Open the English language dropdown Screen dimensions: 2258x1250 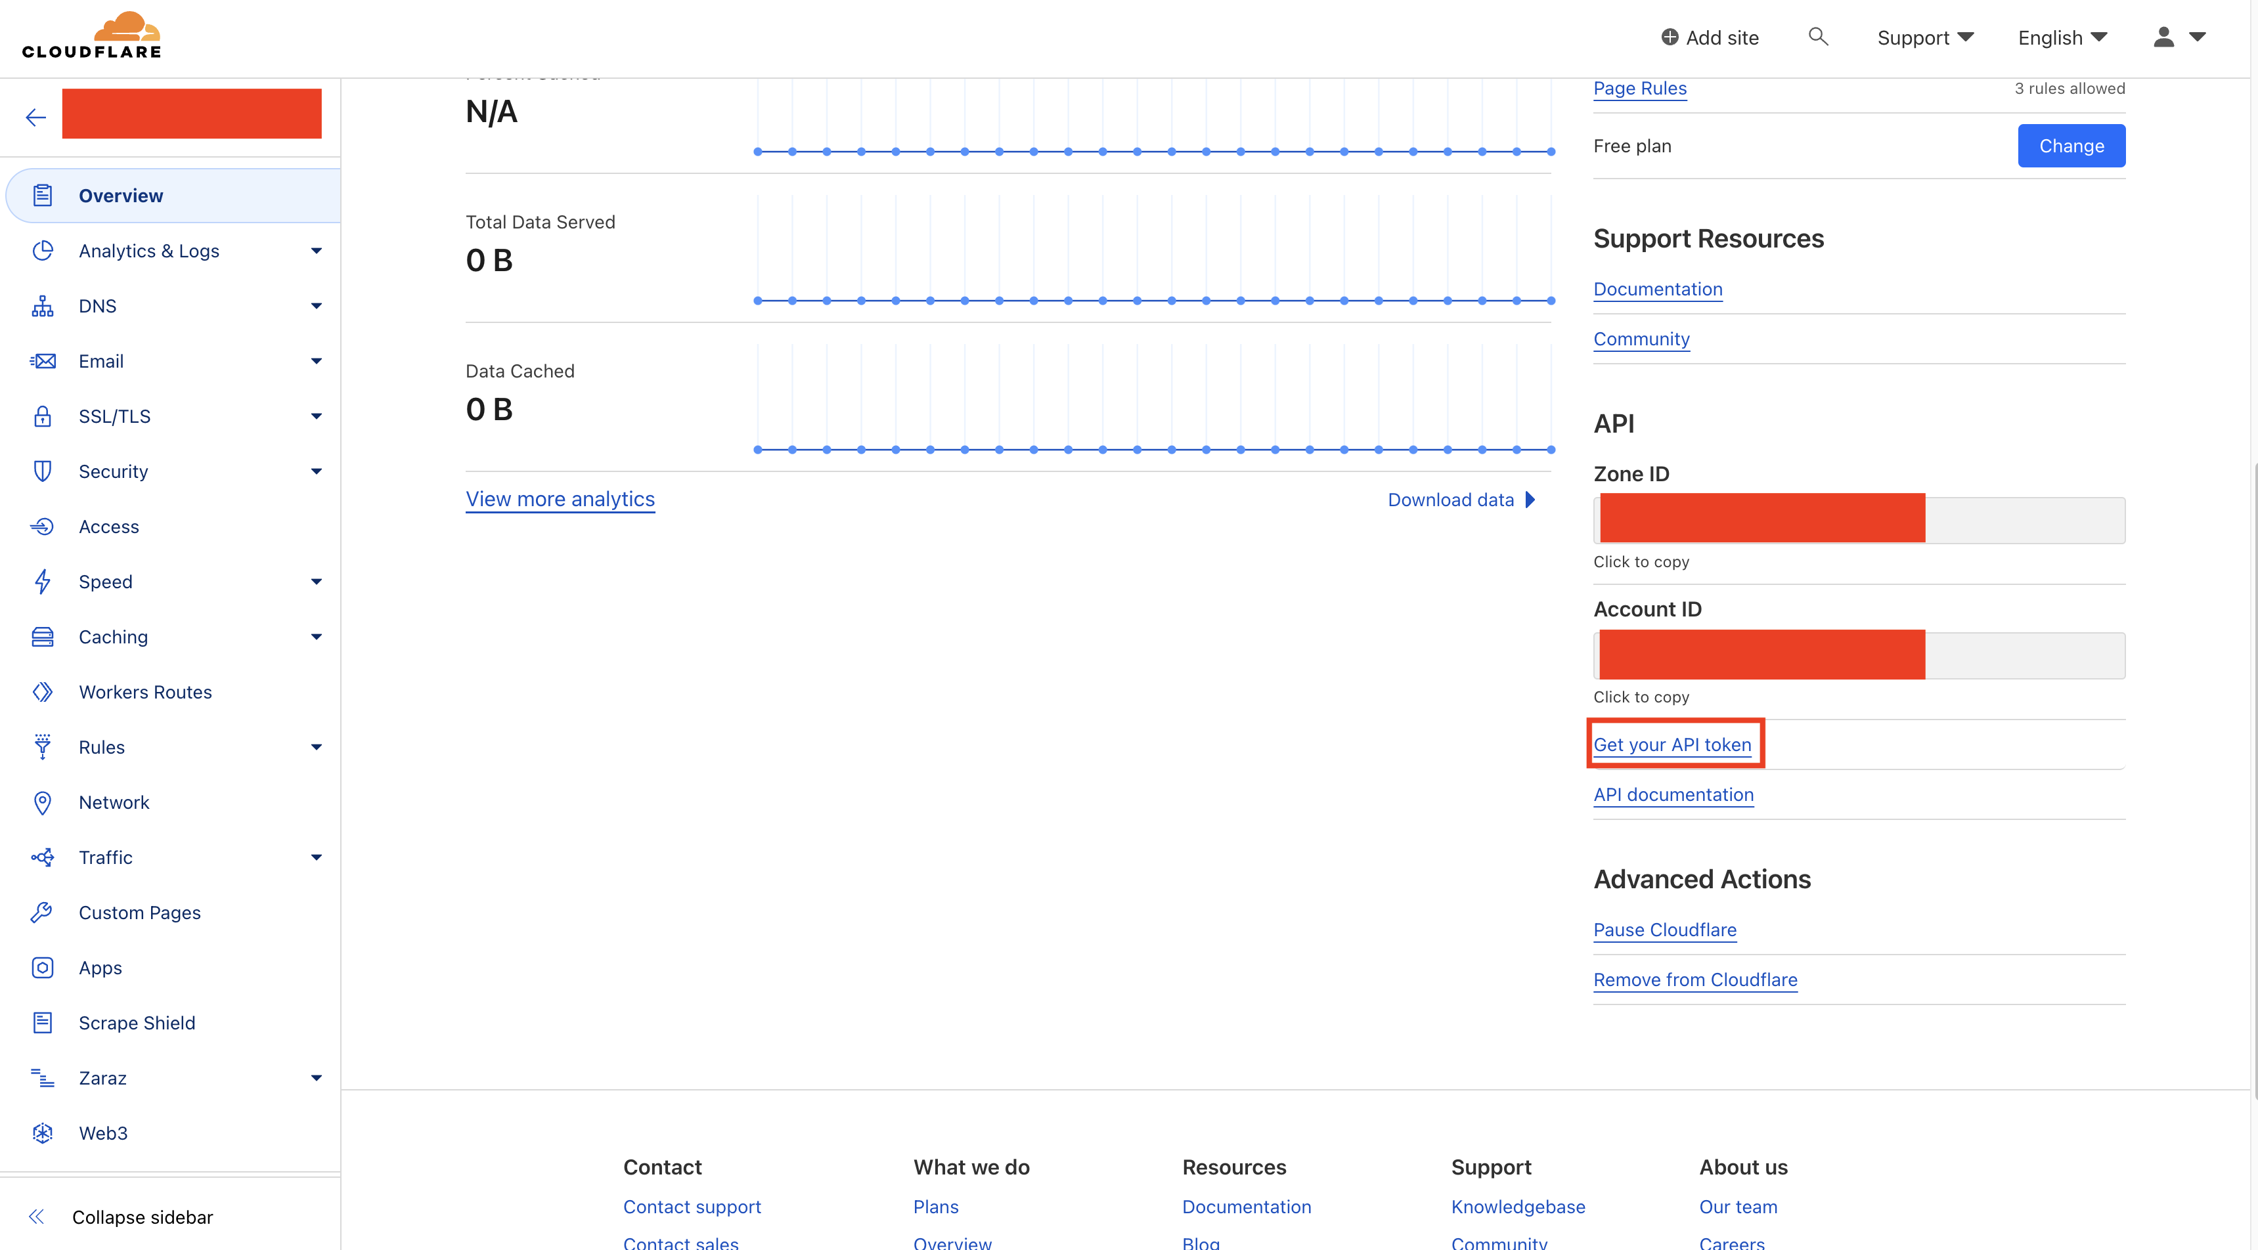(x=2062, y=37)
